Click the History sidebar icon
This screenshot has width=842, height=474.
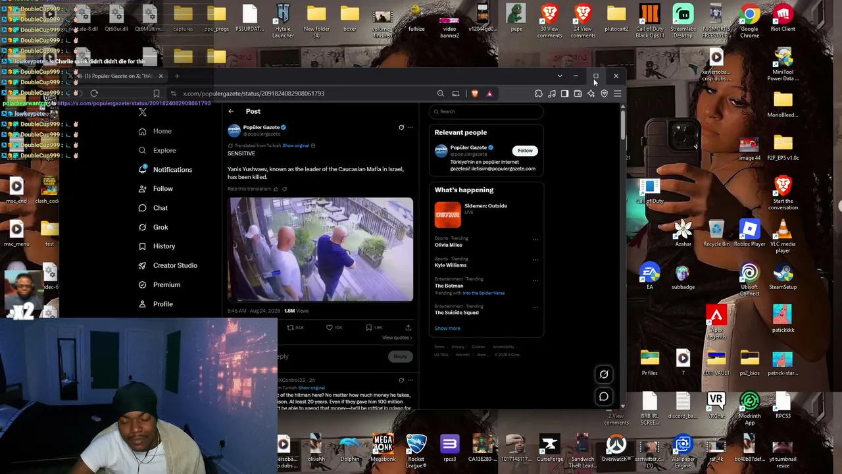pyautogui.click(x=142, y=246)
